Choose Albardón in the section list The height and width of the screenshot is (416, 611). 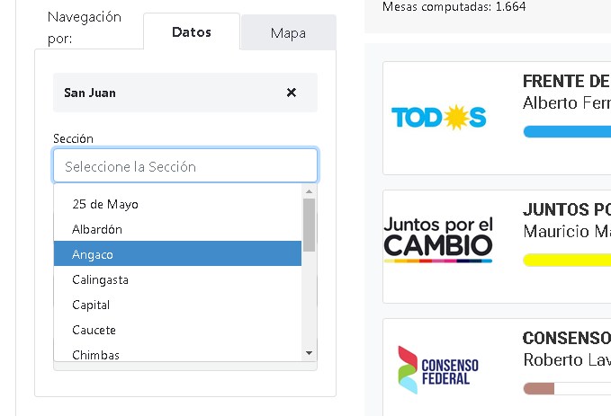tap(97, 229)
